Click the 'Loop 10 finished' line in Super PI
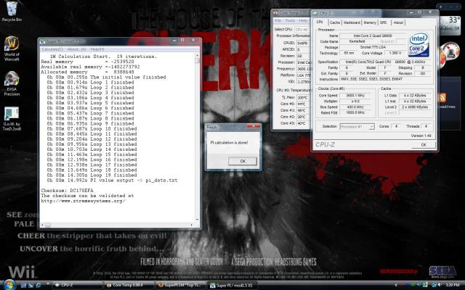Screen dimensions: 465x290 point(92,129)
